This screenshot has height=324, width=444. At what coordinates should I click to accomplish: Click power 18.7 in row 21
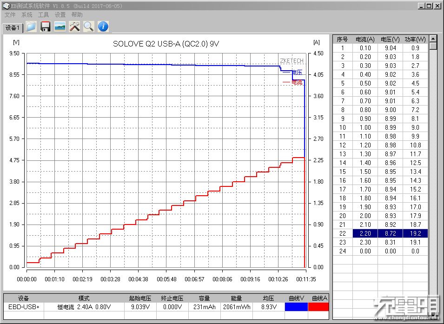[415, 225]
